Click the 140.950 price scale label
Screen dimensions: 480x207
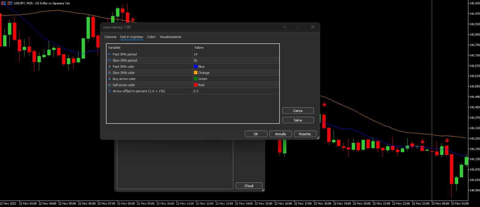pos(474,190)
